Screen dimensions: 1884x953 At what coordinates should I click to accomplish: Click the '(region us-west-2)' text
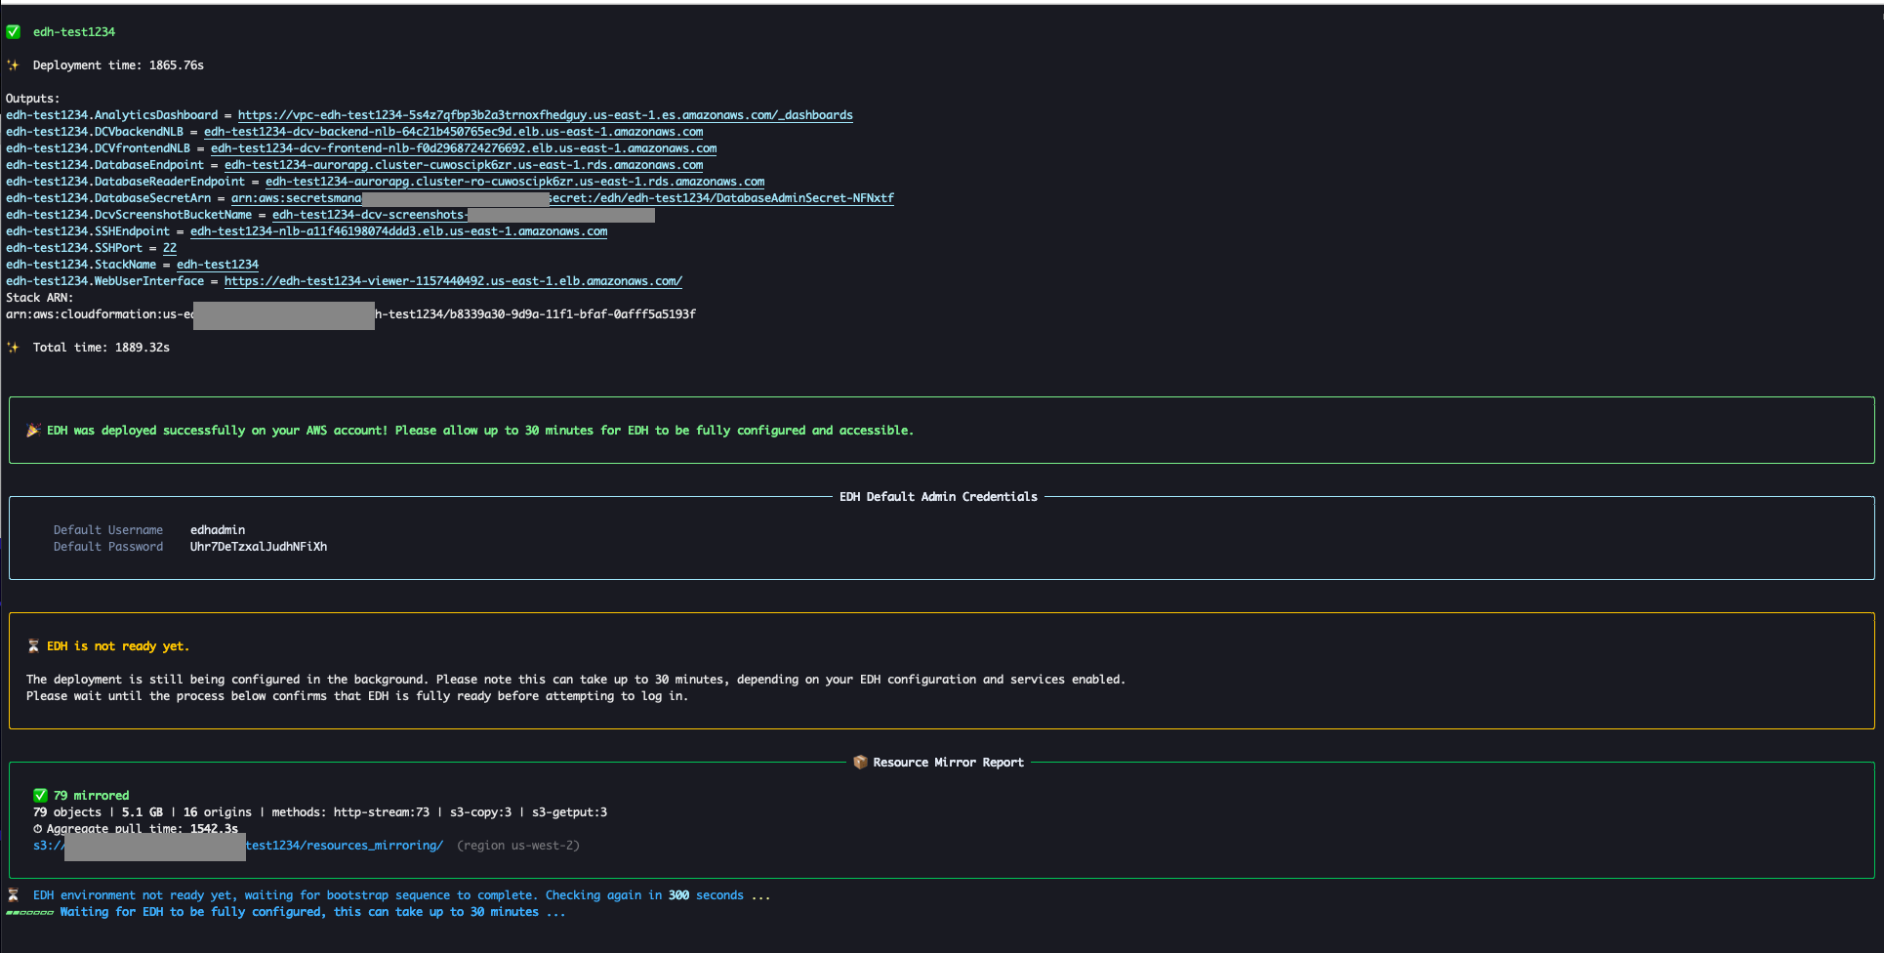[518, 846]
